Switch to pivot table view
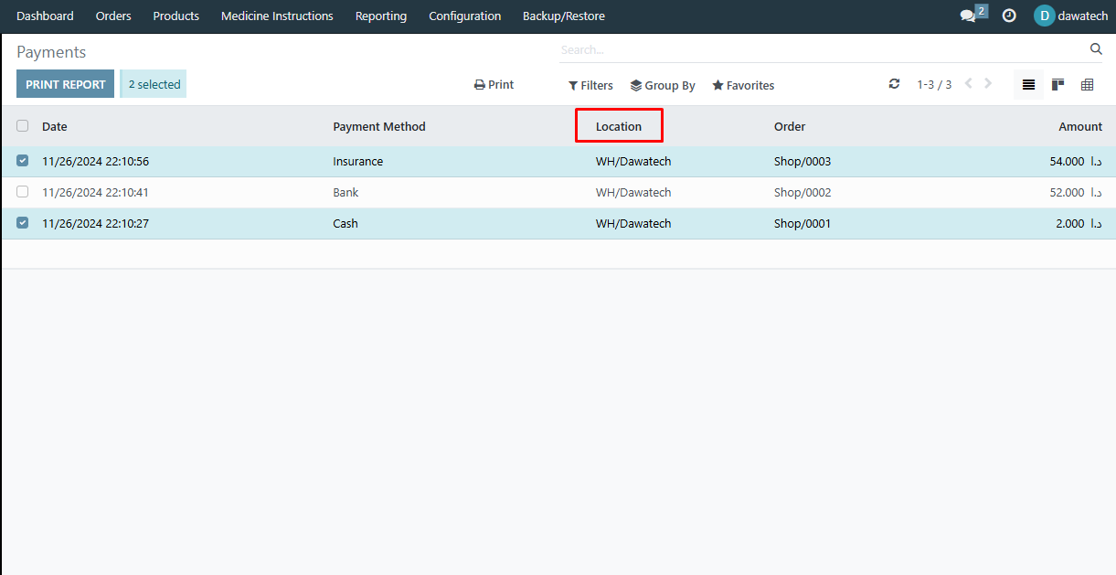Screen dimensions: 1116x575 (1087, 84)
